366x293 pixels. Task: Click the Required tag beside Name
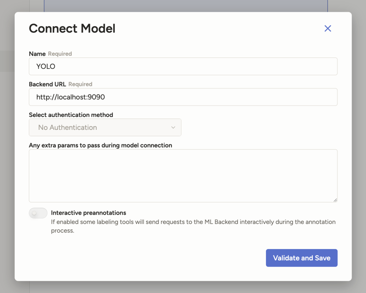[x=60, y=54]
